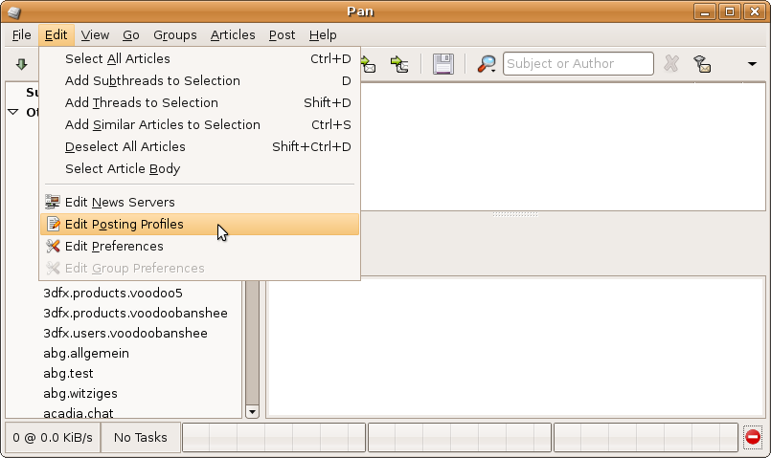Click the Get Headers download arrow icon
Screen dimensions: 771x458
click(x=21, y=64)
